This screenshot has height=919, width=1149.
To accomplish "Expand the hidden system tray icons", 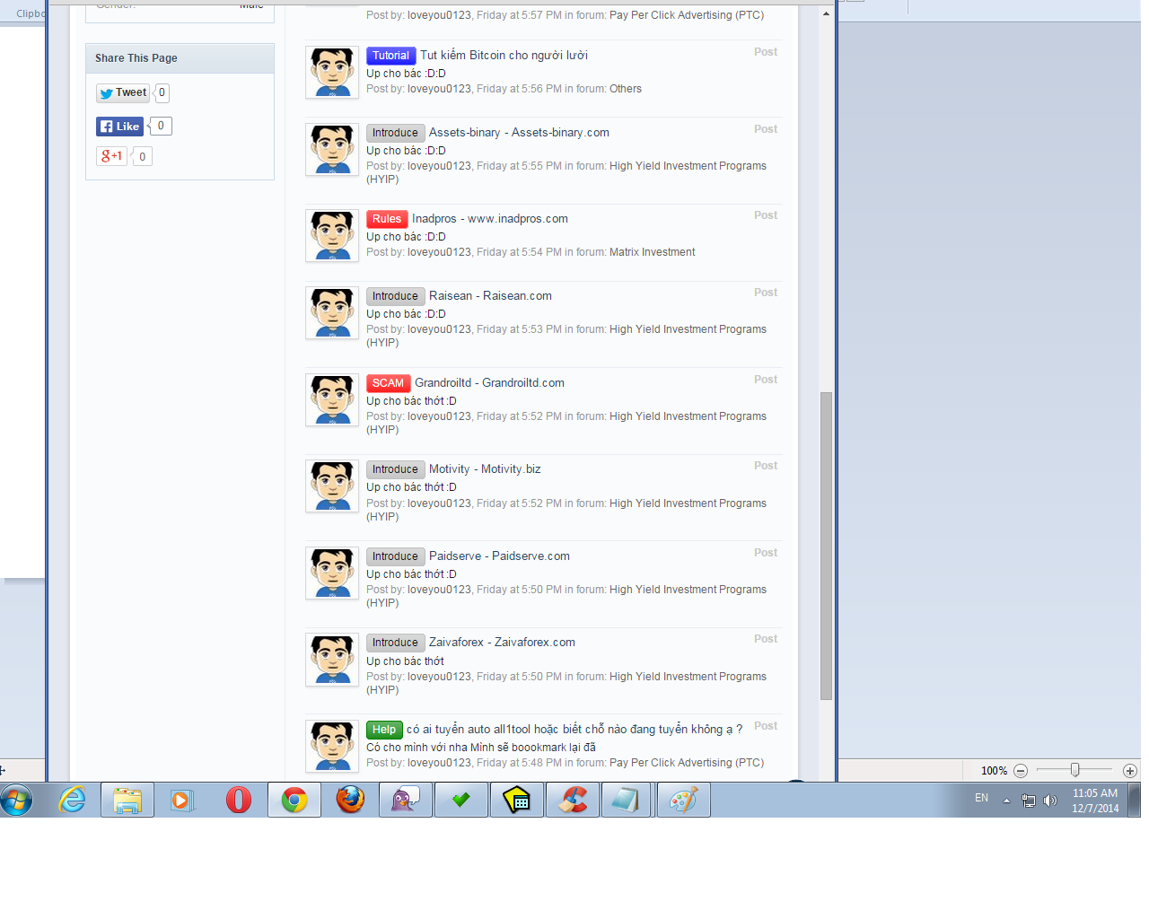I will point(1004,799).
